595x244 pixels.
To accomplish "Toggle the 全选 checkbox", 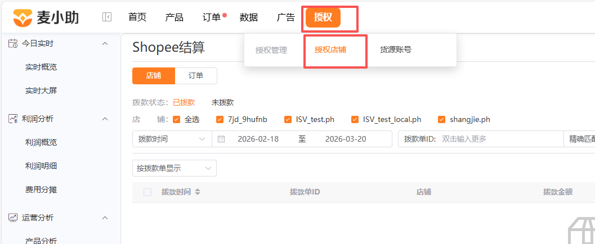I will click(176, 120).
